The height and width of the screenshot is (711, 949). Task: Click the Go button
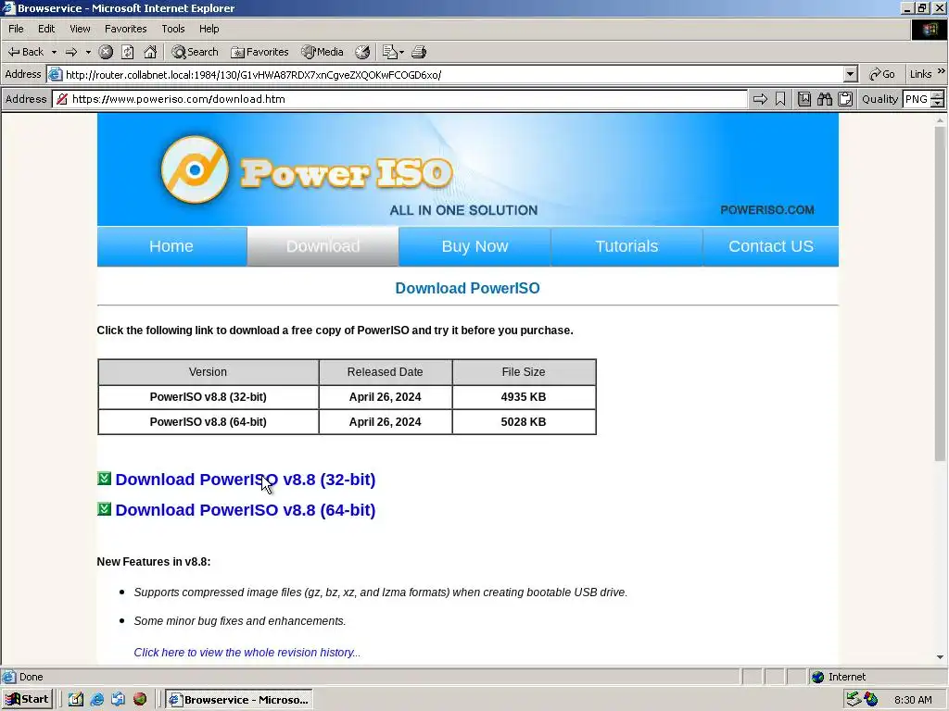pyautogui.click(x=882, y=74)
